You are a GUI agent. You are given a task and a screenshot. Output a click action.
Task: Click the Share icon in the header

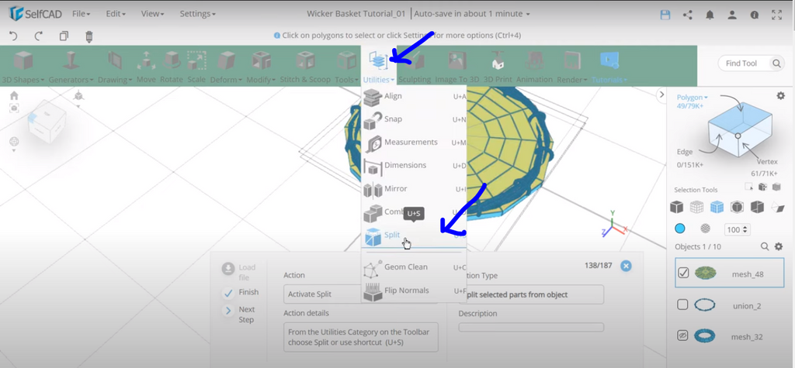point(688,14)
